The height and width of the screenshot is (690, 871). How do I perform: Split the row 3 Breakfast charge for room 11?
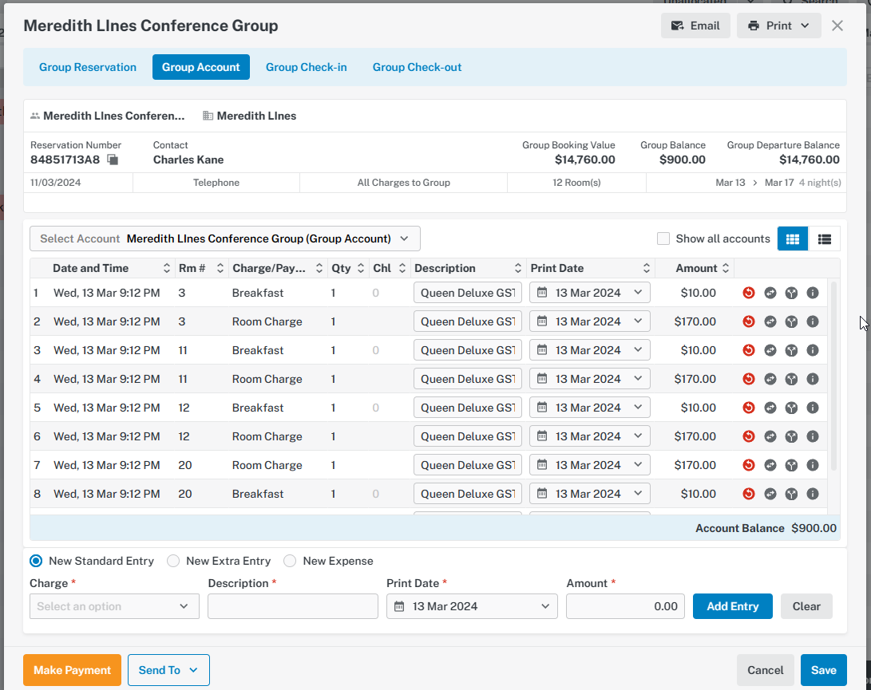(791, 350)
